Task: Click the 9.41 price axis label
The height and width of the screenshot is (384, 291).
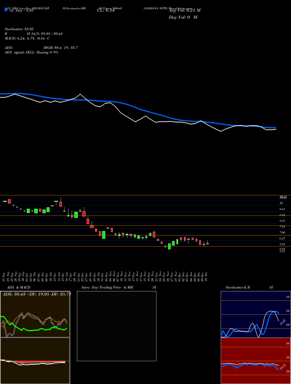Action: [x=282, y=209]
